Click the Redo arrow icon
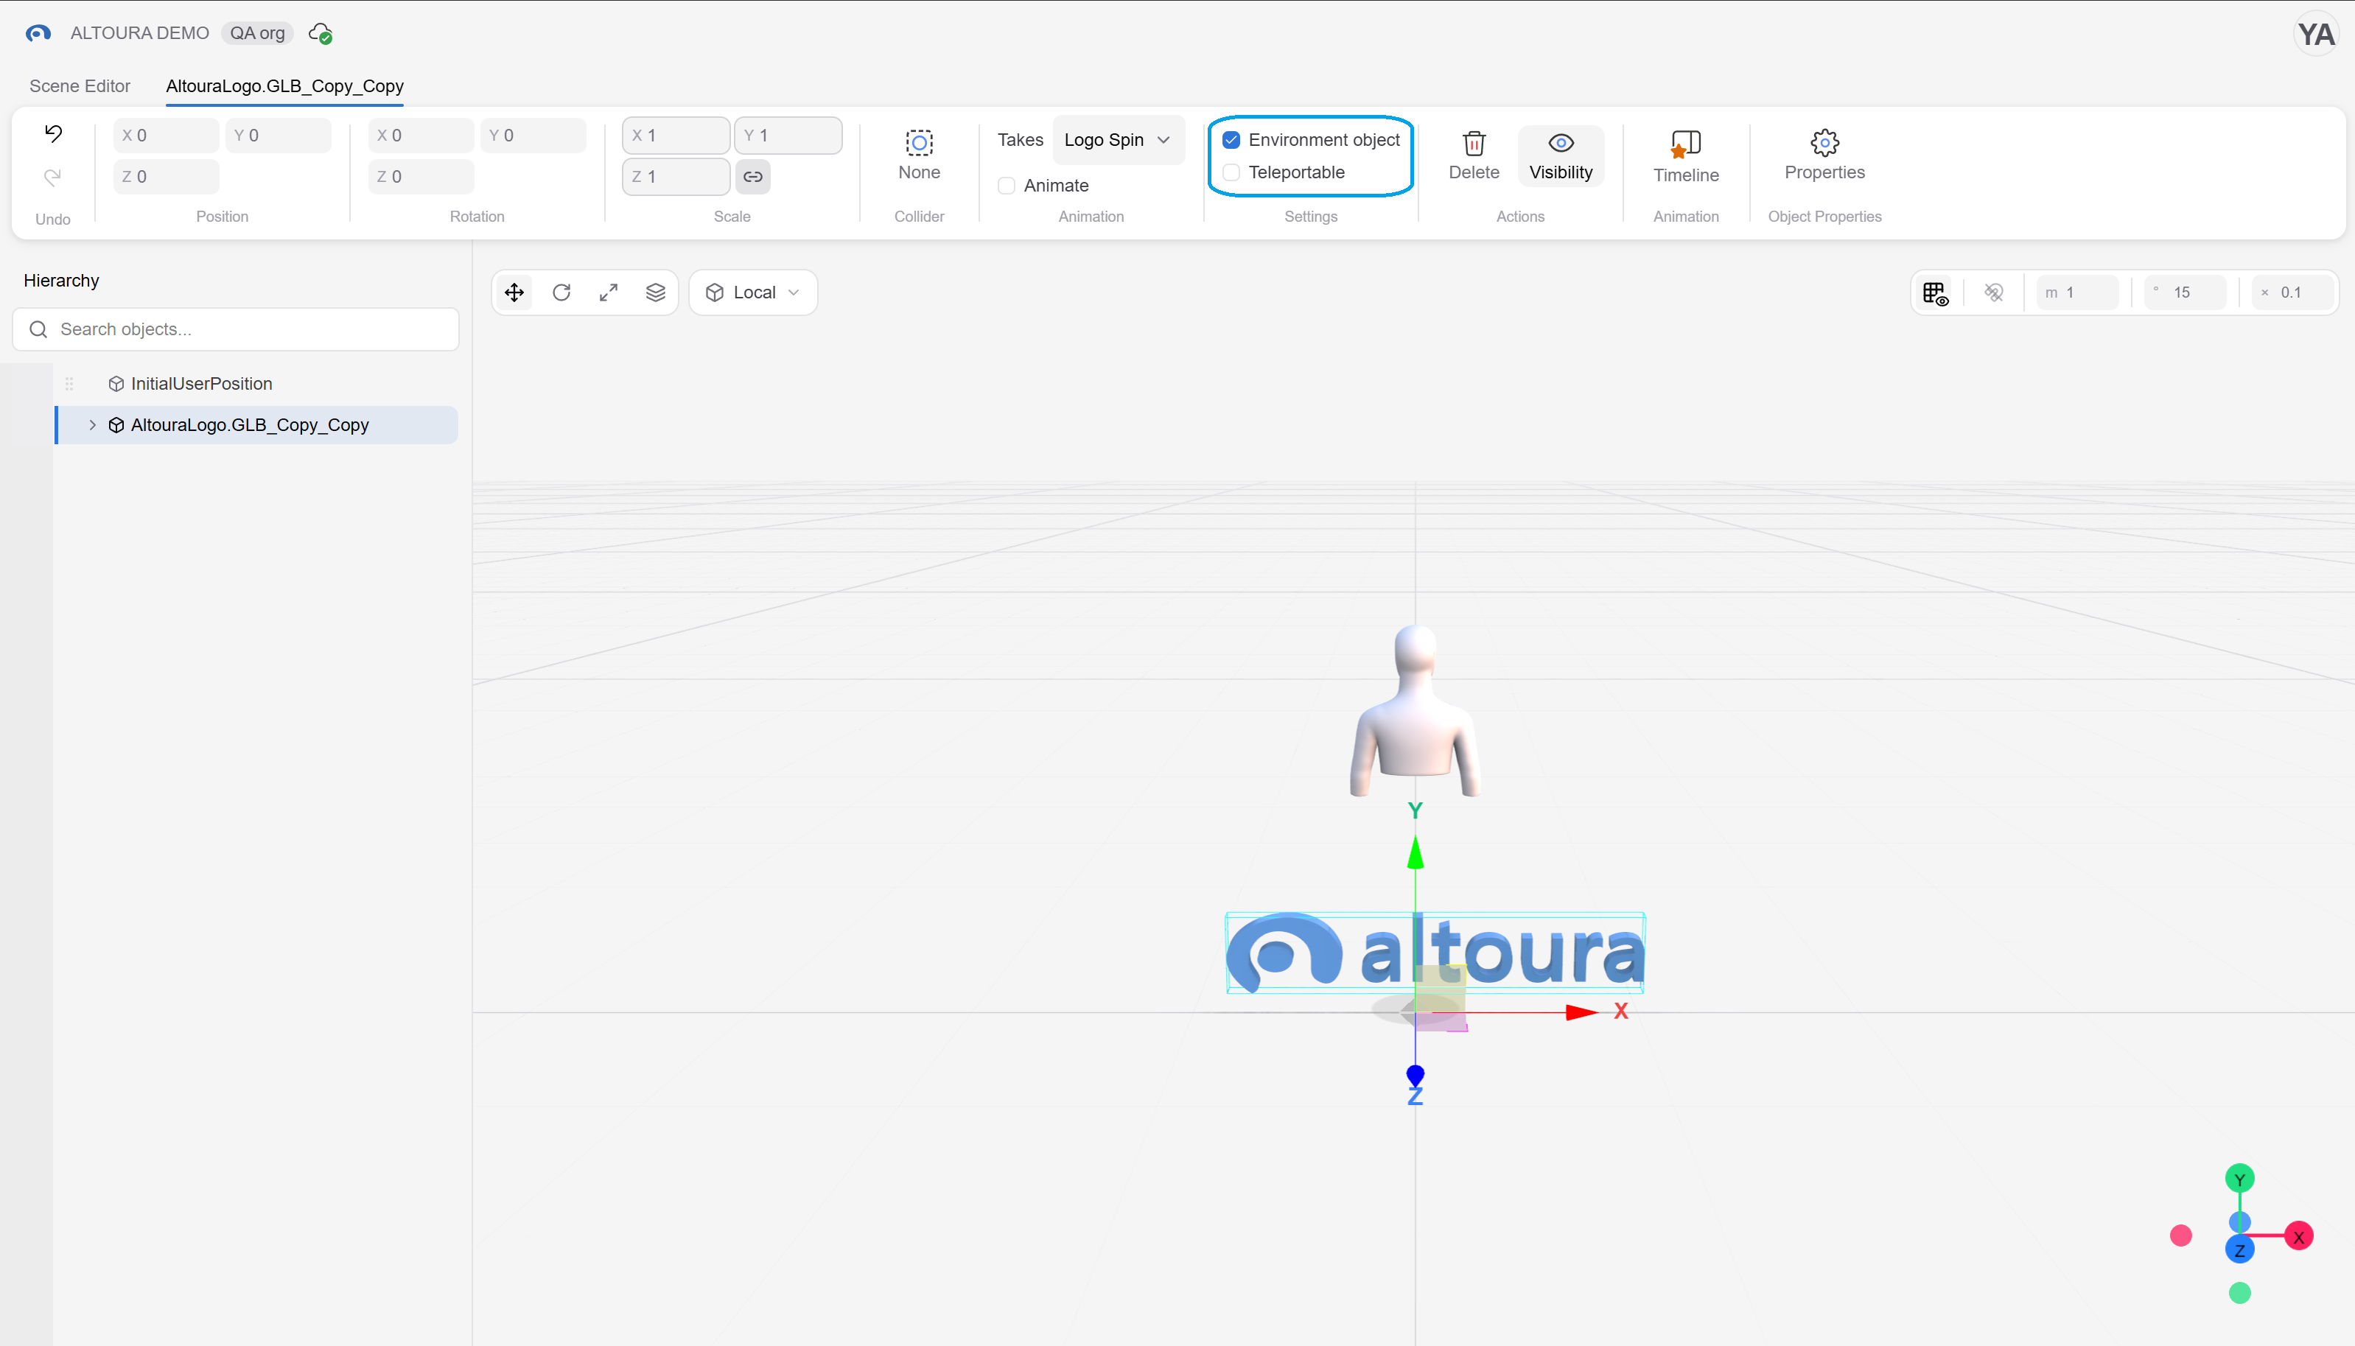Viewport: 2355px width, 1346px height. pos(53,177)
